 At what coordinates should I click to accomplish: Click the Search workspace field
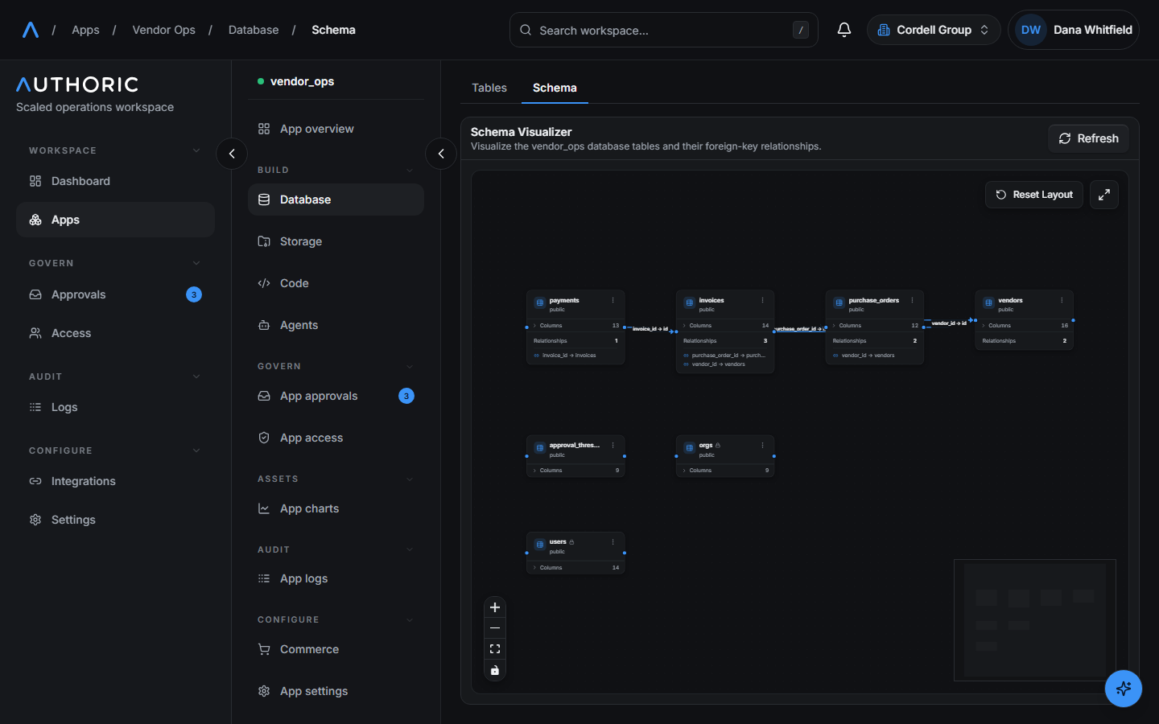pos(664,30)
